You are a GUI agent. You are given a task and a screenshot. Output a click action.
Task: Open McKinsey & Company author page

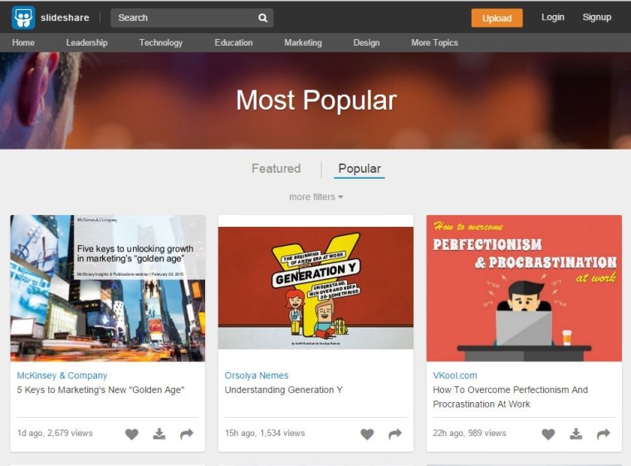[x=62, y=375]
